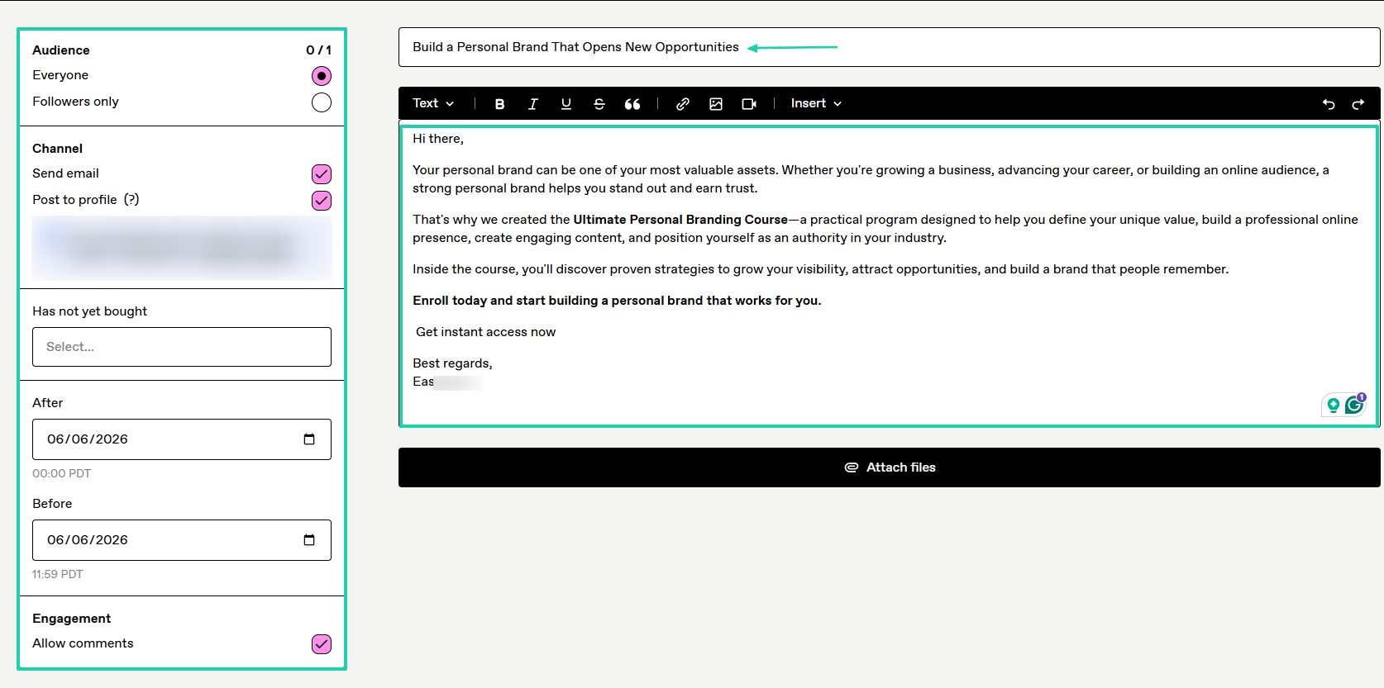Insert an image into the email
The width and height of the screenshot is (1384, 688).
pyautogui.click(x=716, y=104)
